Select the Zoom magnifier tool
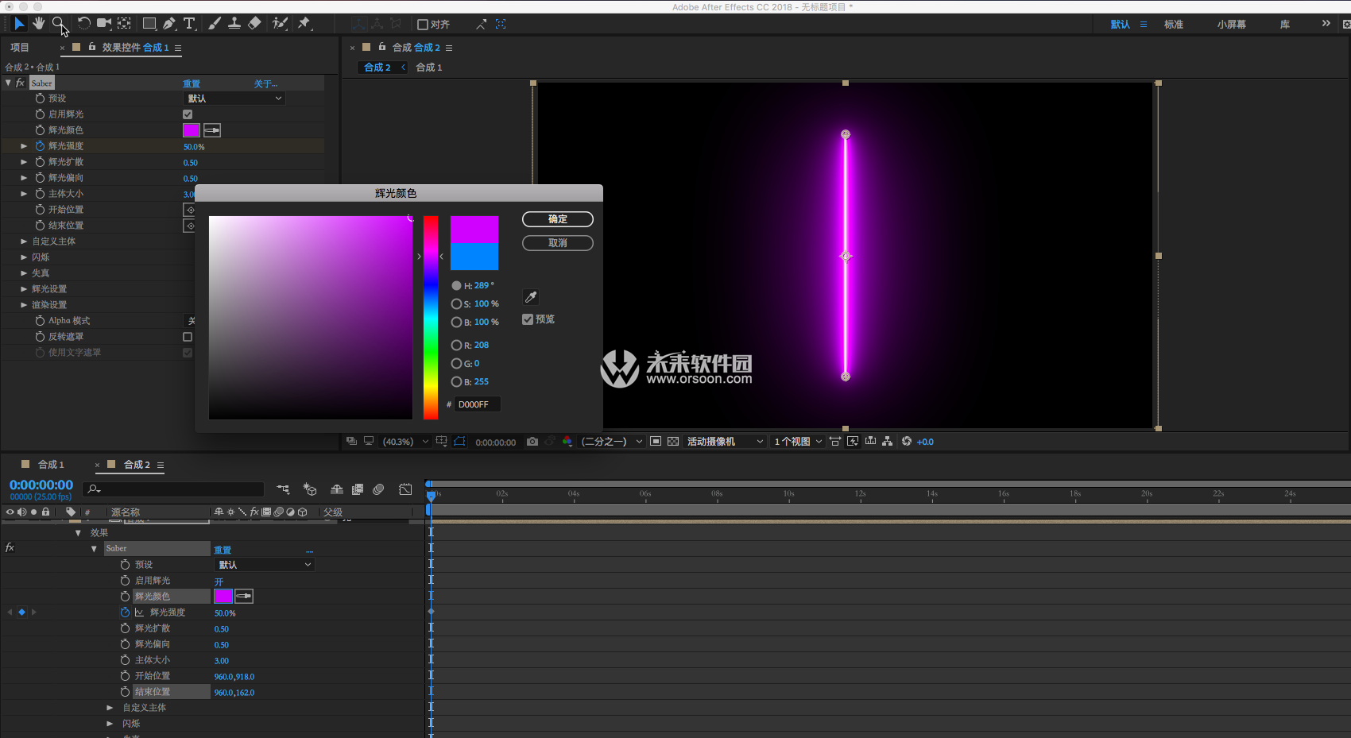Screen dimensions: 1351x738 pyautogui.click(x=58, y=24)
